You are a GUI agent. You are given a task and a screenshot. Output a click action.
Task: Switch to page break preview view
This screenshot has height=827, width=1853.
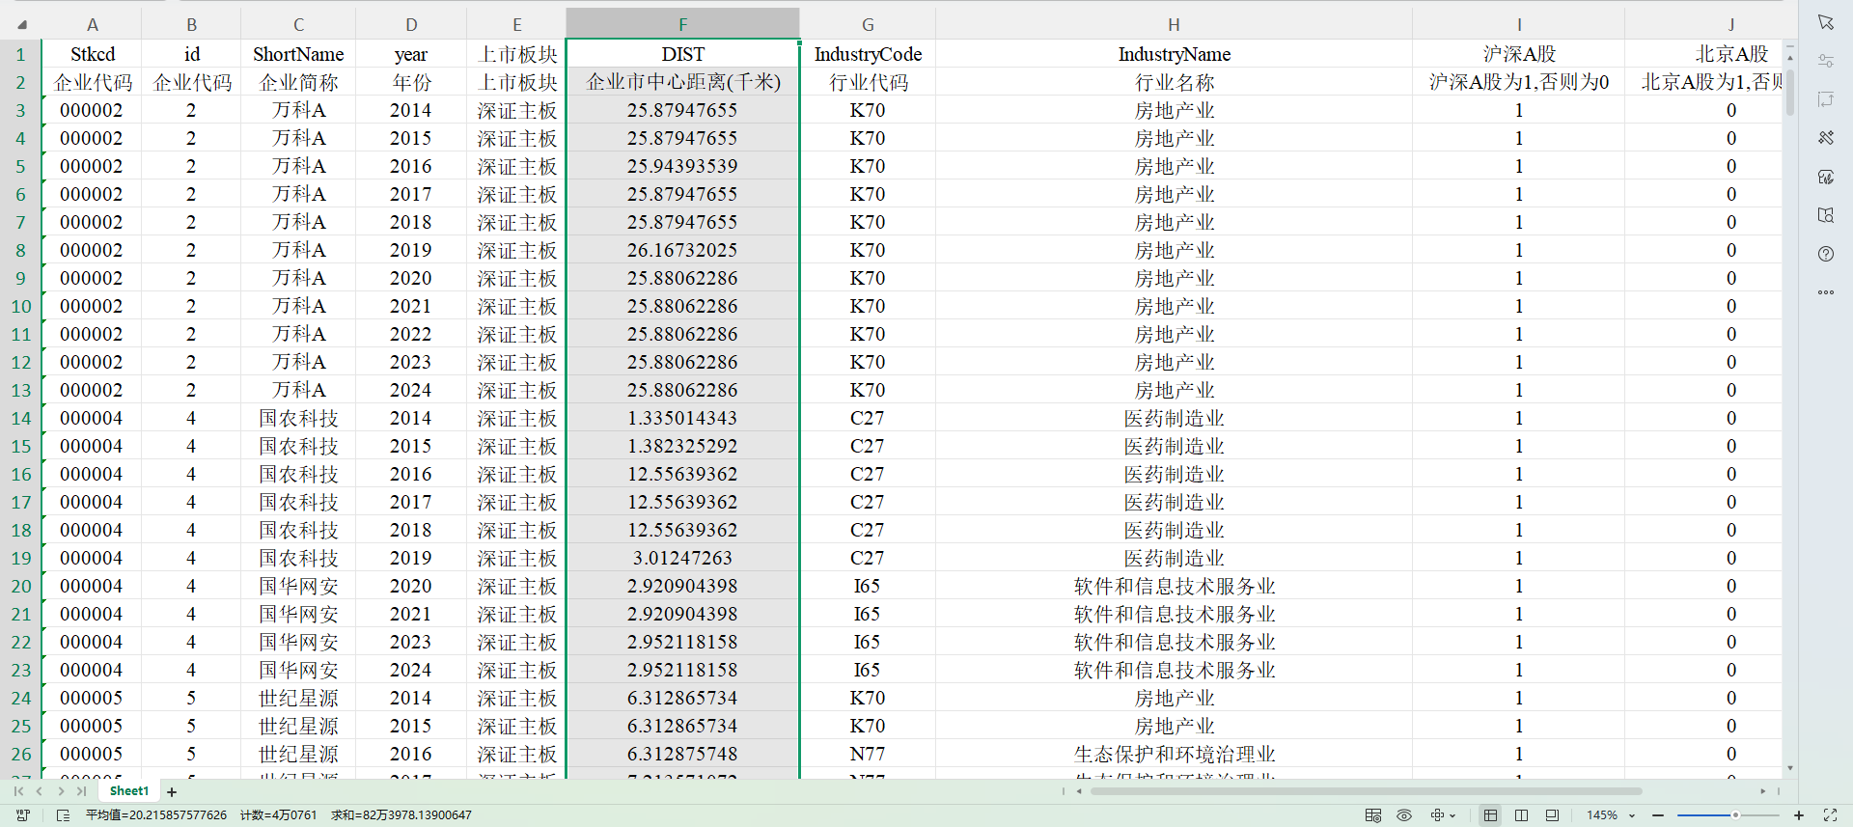(1521, 815)
